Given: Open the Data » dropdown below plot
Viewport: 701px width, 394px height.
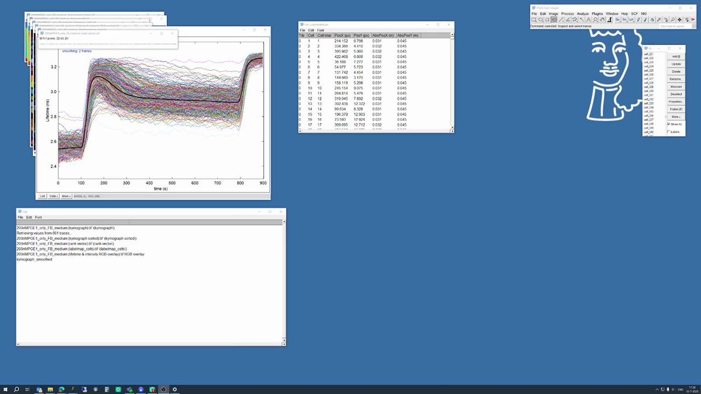Looking at the screenshot, I should [x=54, y=196].
